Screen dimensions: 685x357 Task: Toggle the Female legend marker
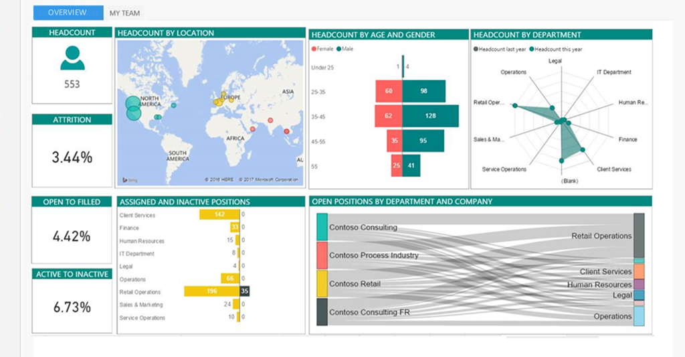click(x=314, y=49)
